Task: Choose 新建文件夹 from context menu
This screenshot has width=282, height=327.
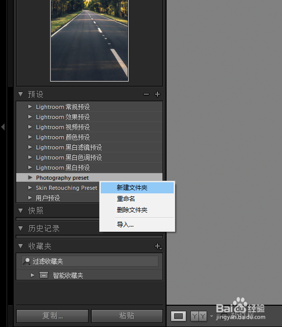Action: (137, 188)
